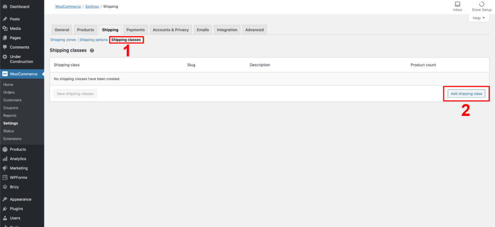
Task: Open the Extensions submenu item
Action: pyautogui.click(x=12, y=139)
